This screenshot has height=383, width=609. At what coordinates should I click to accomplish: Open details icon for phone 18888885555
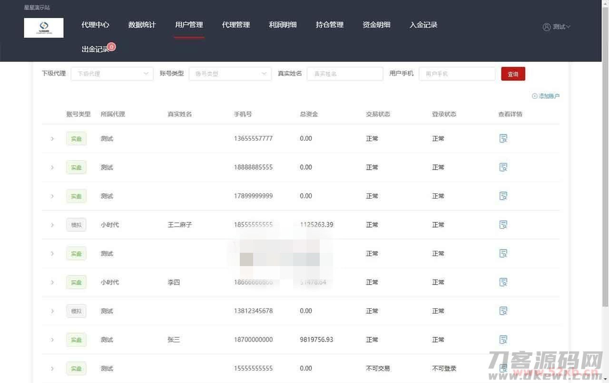(503, 167)
